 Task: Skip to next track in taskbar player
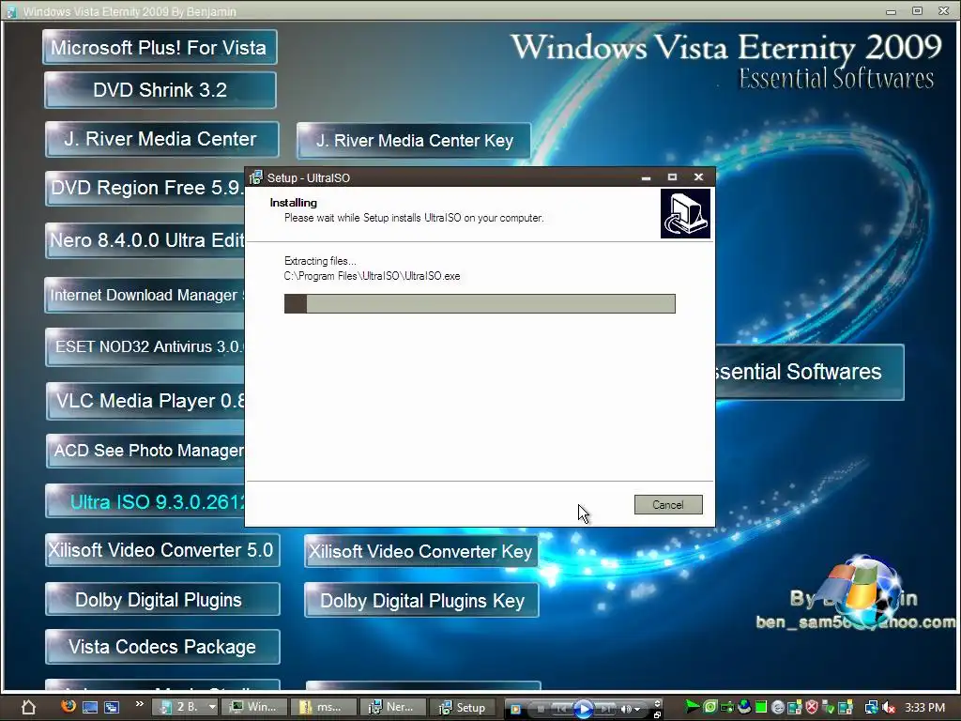pyautogui.click(x=605, y=709)
